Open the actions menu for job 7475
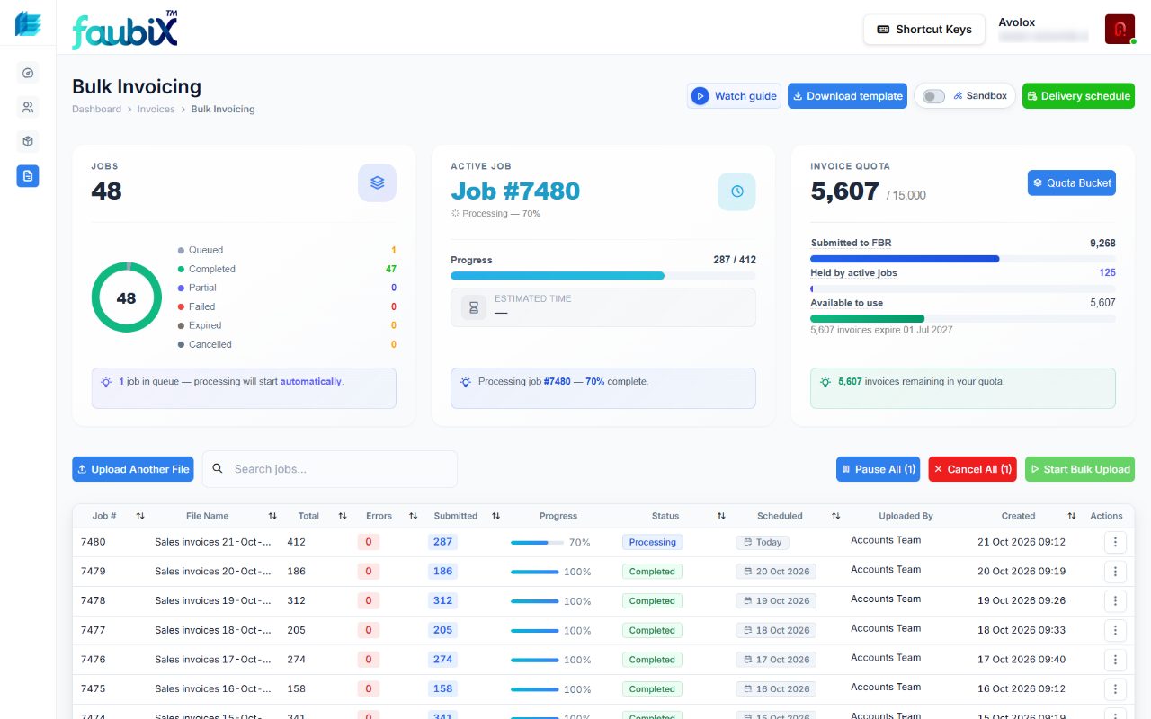This screenshot has width=1151, height=719. pos(1115,689)
